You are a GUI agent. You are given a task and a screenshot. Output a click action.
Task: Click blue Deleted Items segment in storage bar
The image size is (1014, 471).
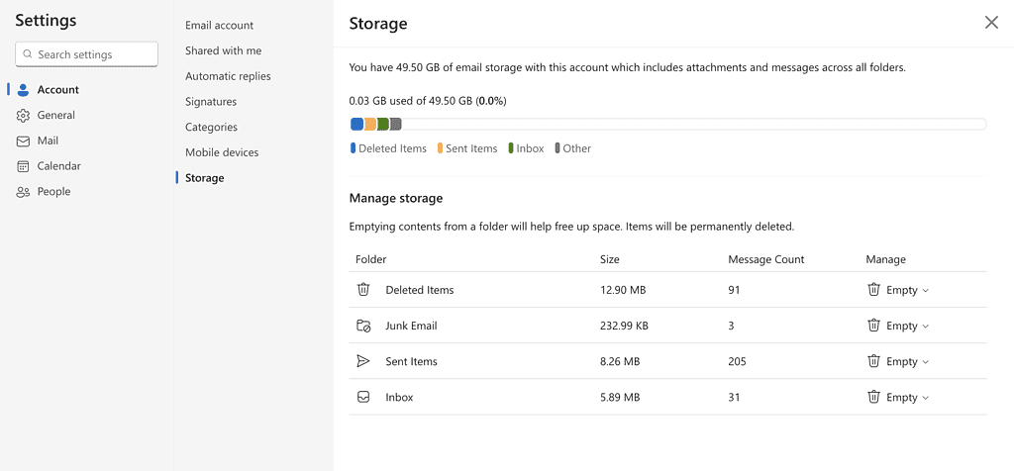356,124
